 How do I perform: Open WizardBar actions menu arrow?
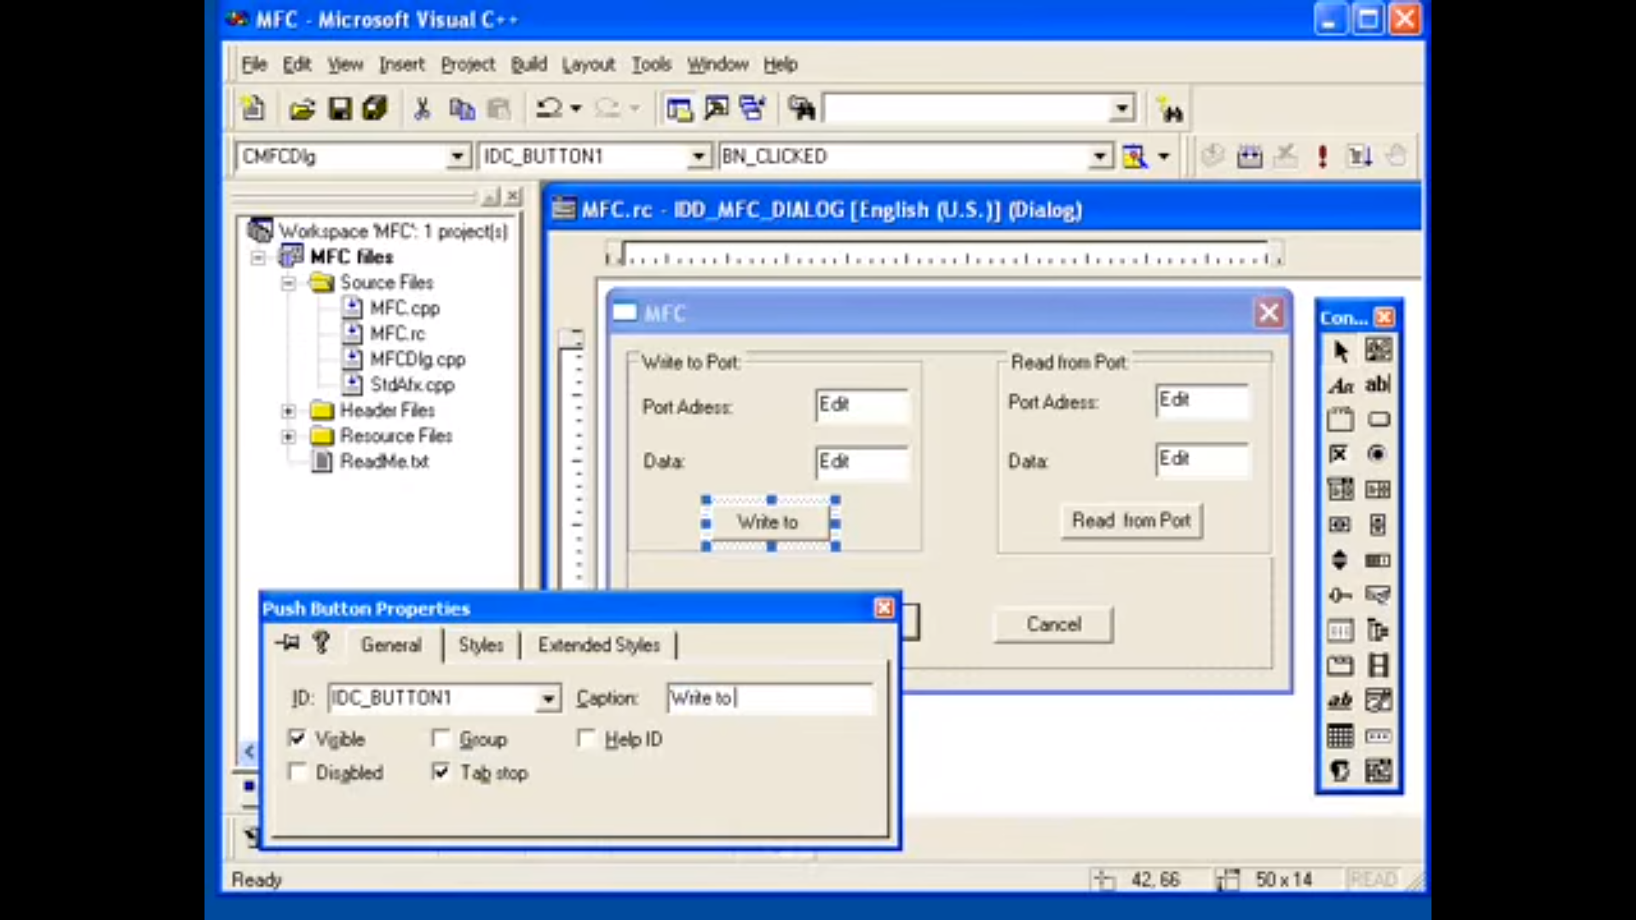(x=1164, y=157)
